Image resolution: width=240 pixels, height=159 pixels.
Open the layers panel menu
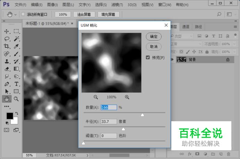point(235,27)
